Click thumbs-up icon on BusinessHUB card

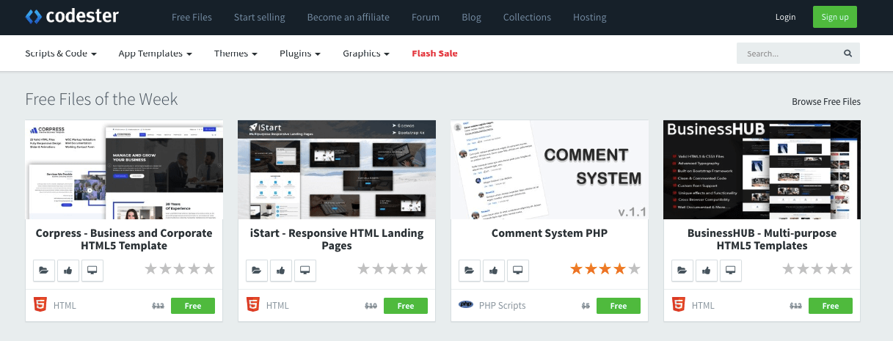(707, 270)
